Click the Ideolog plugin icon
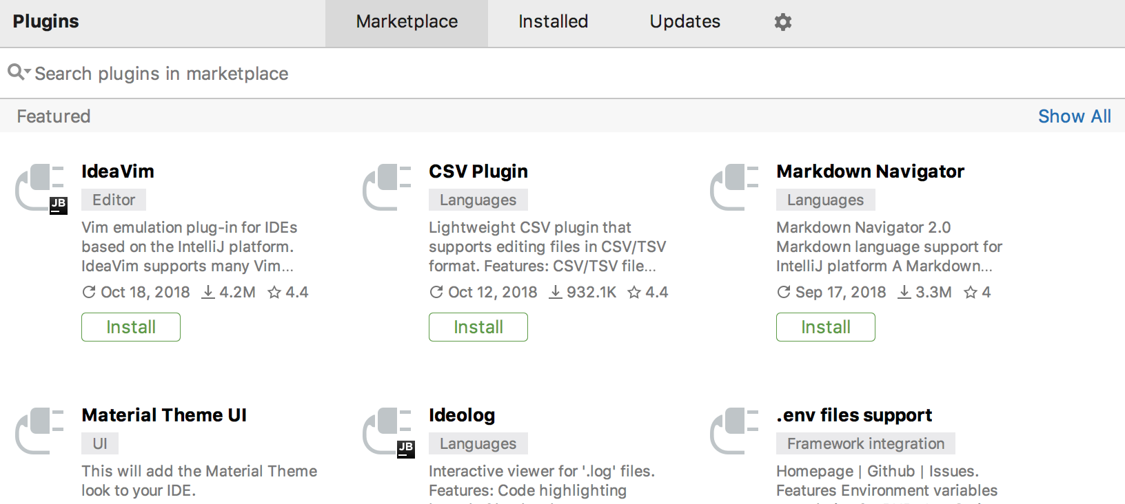The width and height of the screenshot is (1125, 504). point(388,432)
